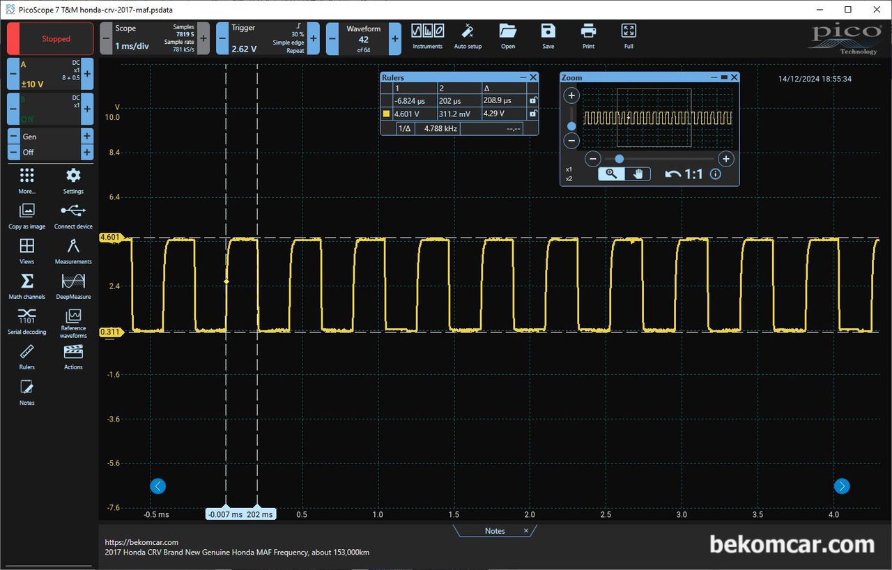Decrease the timebase with Scope minus
This screenshot has width=892, height=570.
pos(106,38)
